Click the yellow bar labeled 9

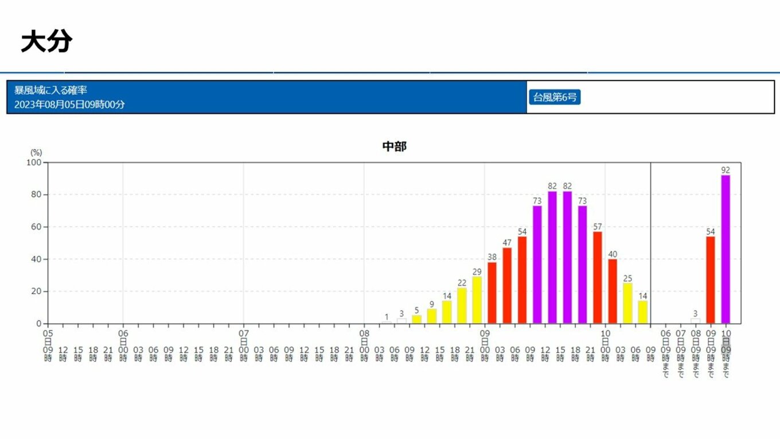pyautogui.click(x=432, y=316)
